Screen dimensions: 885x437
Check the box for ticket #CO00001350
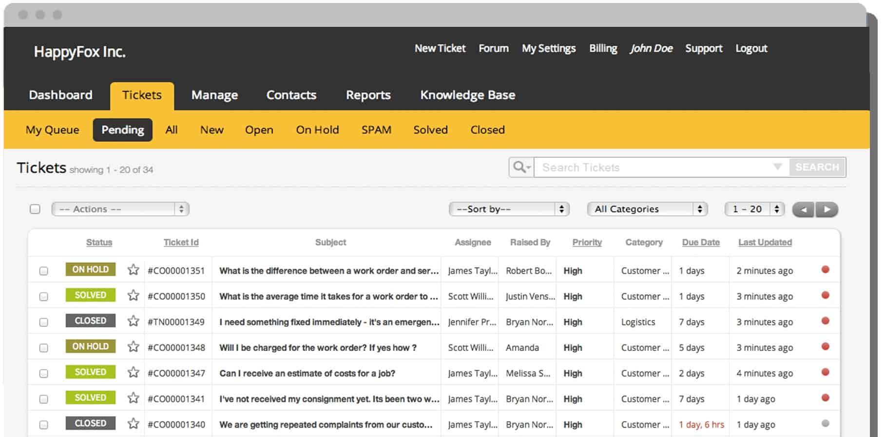coord(44,296)
